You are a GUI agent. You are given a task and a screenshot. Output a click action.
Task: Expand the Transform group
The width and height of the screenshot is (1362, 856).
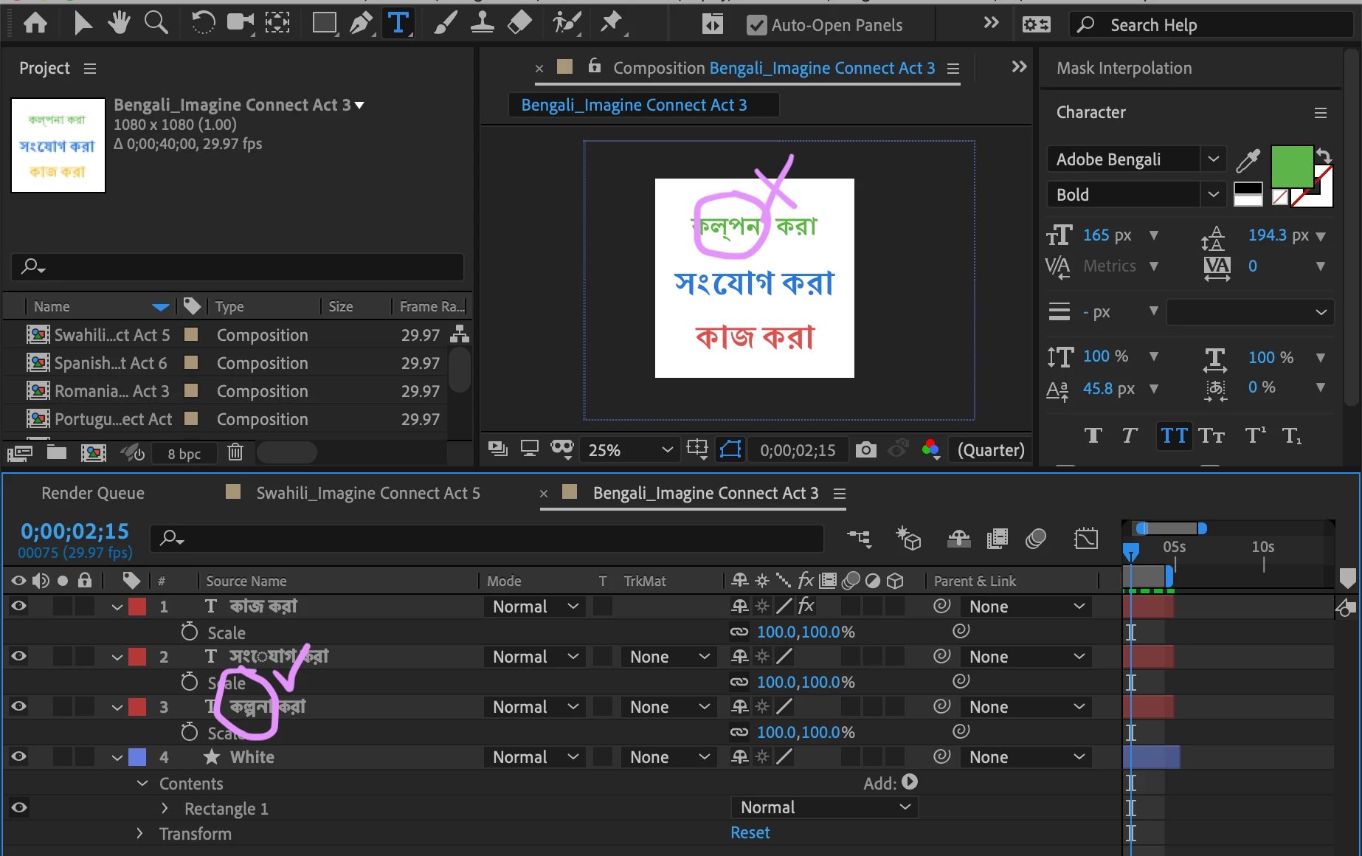pyautogui.click(x=139, y=833)
